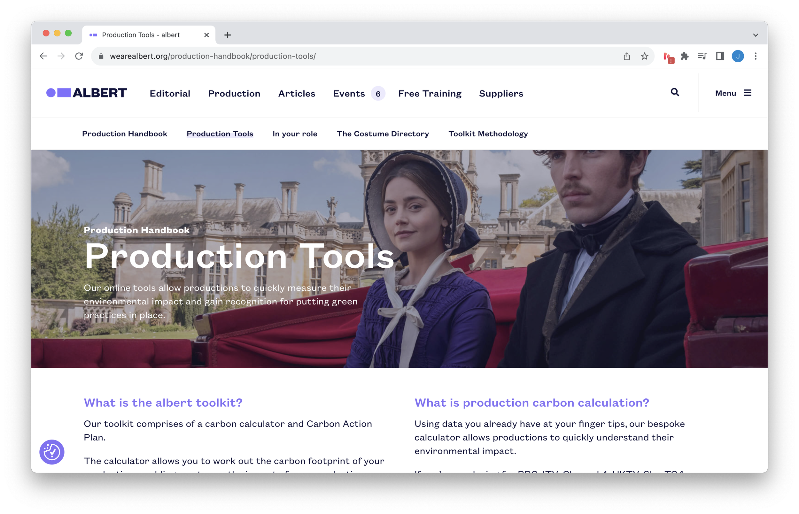
Task: Close the Production Tools tab
Action: 206,35
